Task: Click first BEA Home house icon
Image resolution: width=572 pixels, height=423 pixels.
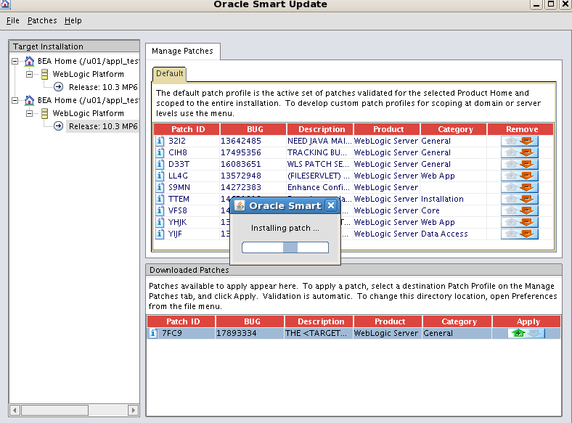Action: [29, 61]
